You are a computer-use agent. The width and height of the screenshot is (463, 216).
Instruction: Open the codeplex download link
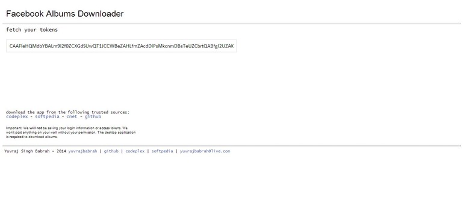17,116
